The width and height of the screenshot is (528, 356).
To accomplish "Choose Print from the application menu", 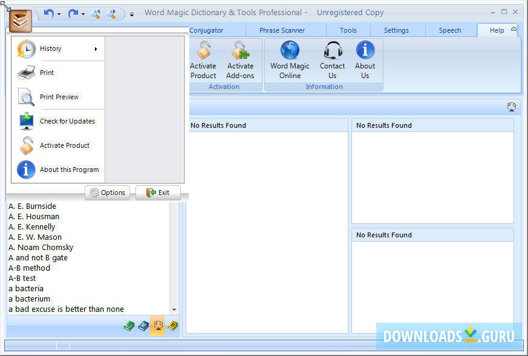I will [x=58, y=73].
